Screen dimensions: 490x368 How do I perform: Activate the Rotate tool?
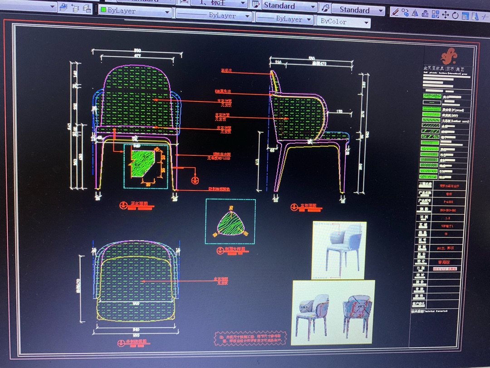[456, 15]
